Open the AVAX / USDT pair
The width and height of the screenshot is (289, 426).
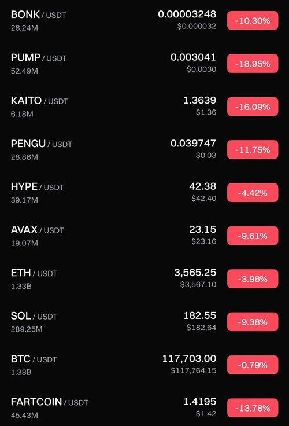point(144,236)
